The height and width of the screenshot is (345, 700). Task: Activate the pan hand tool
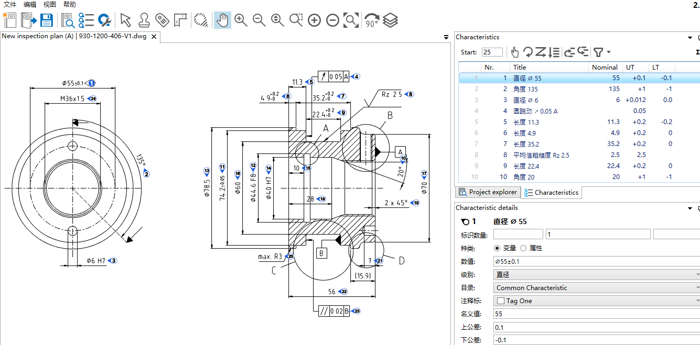(x=222, y=20)
